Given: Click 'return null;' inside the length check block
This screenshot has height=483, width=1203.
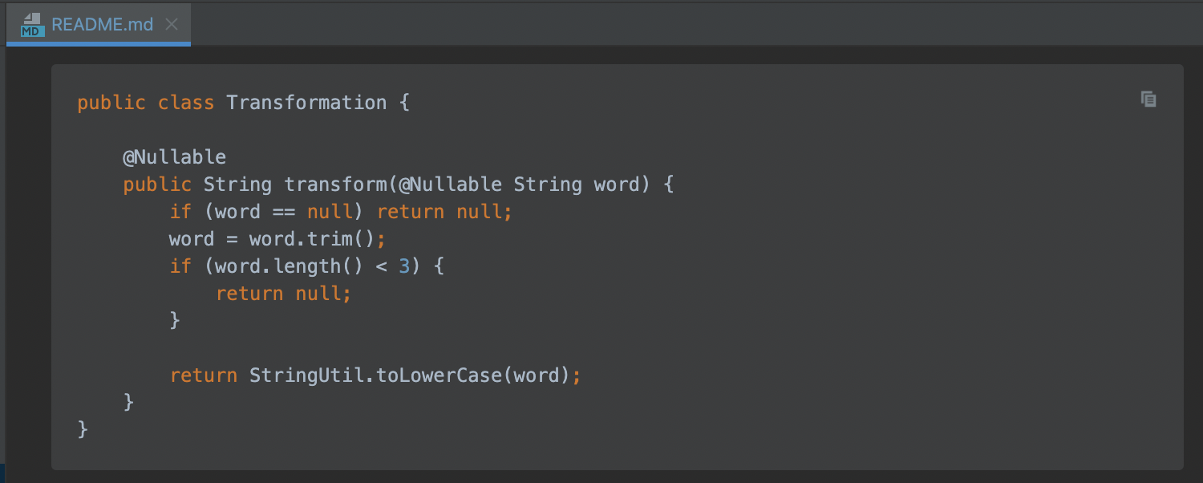Looking at the screenshot, I should (284, 294).
